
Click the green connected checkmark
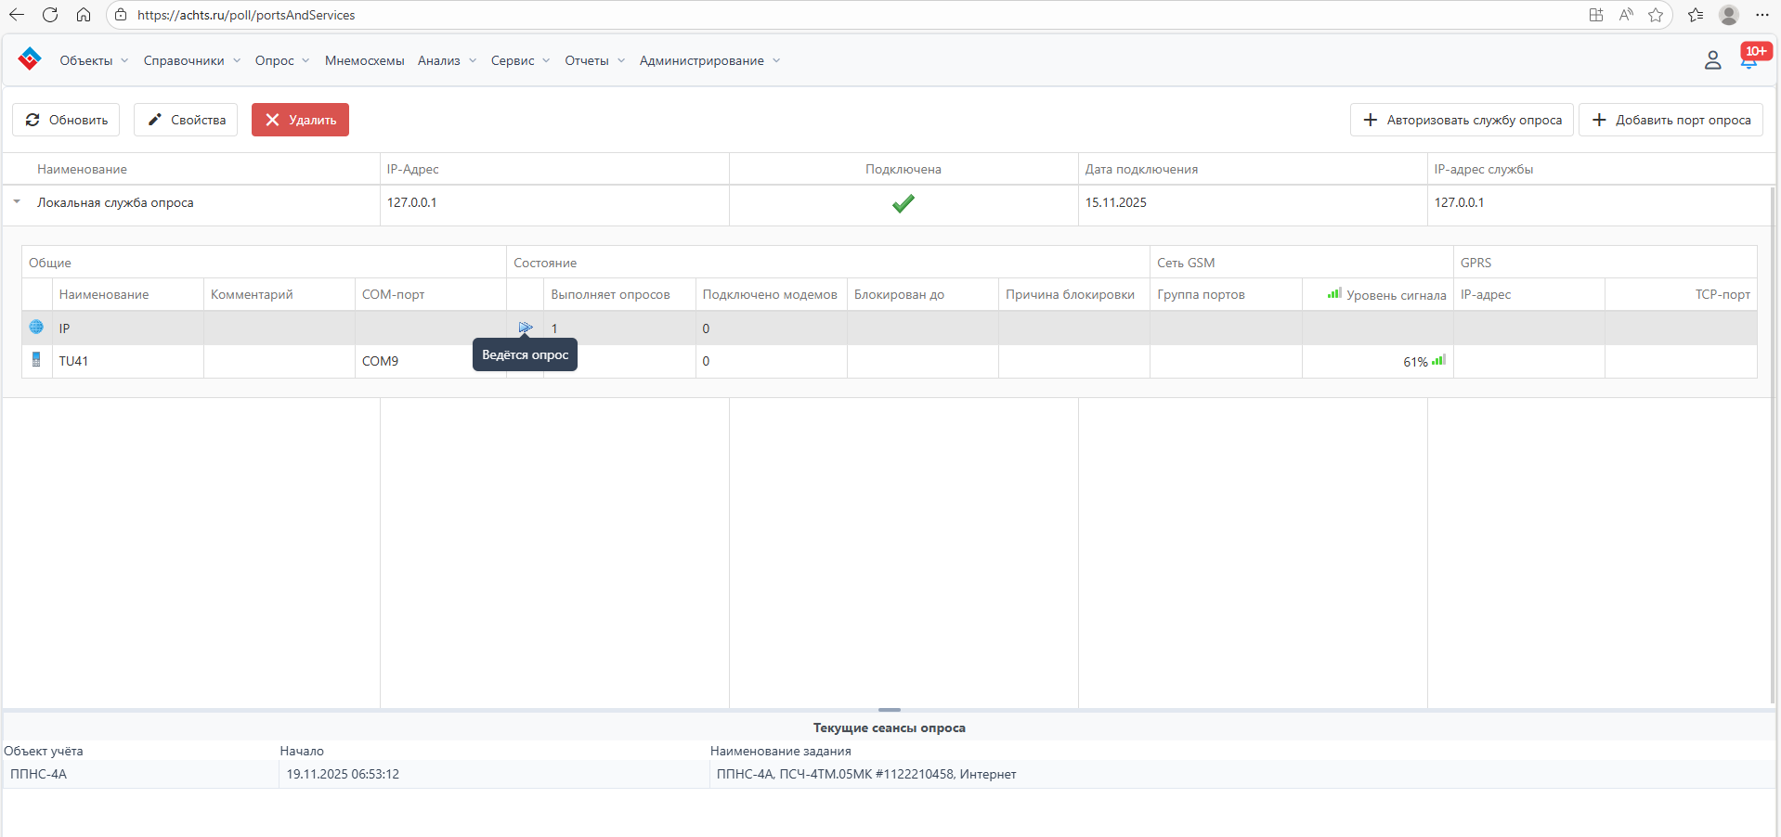click(x=903, y=203)
